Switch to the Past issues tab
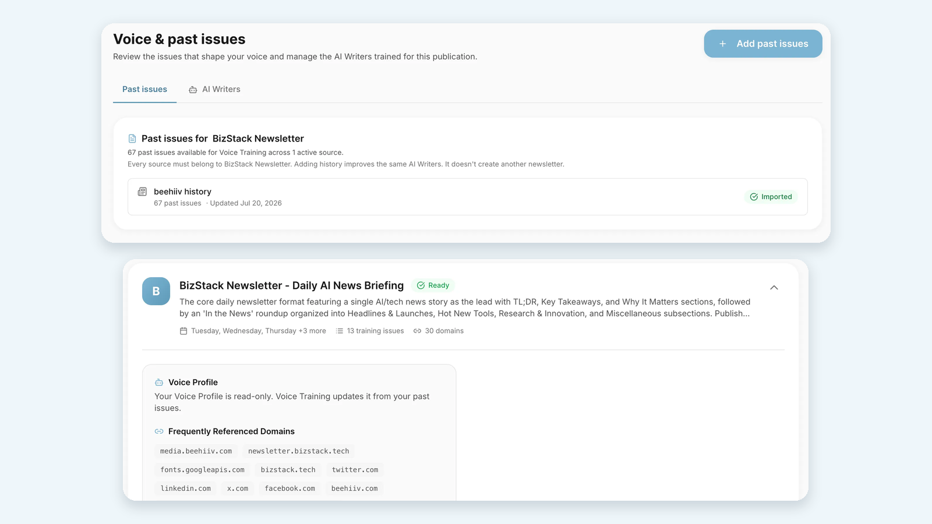 pyautogui.click(x=144, y=89)
